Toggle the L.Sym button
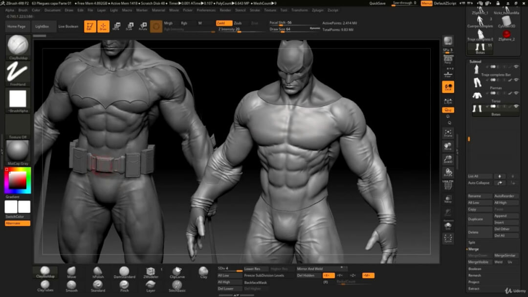This screenshot has width=528, height=297. pos(448,101)
